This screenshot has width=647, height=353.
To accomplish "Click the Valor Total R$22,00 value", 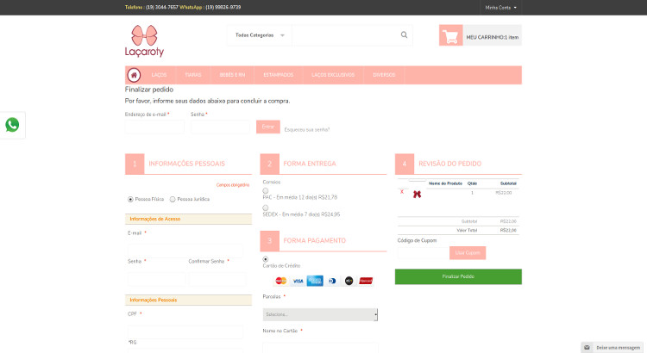I will coord(508,230).
